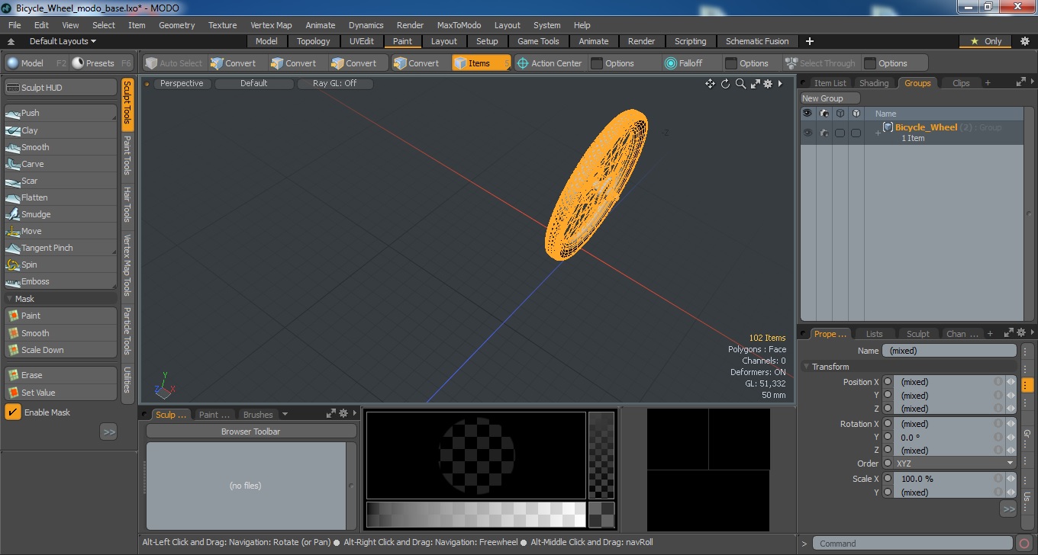The width and height of the screenshot is (1038, 555).
Task: Open the preferences gear at top right
Action: click(1025, 41)
